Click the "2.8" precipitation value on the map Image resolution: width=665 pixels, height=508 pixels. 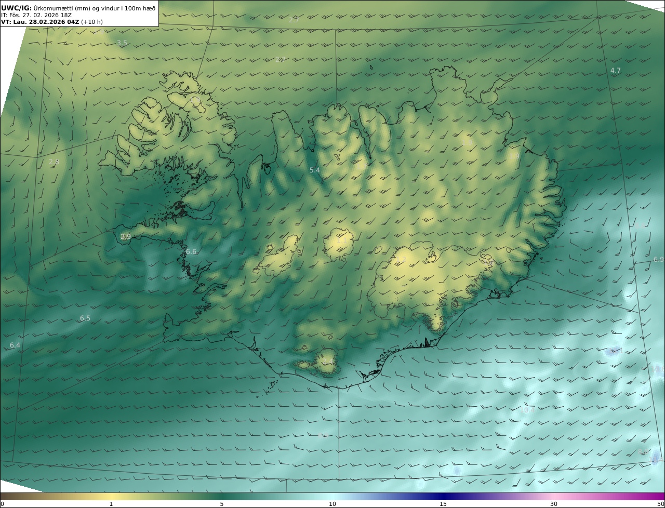(x=54, y=162)
